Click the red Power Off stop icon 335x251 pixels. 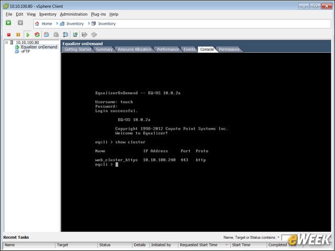coord(9,35)
